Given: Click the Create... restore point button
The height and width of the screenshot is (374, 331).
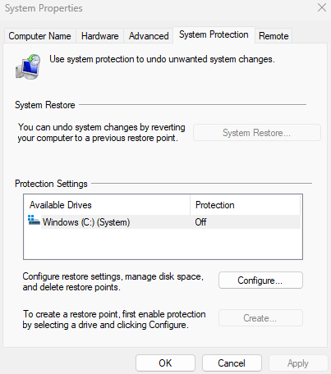Looking at the screenshot, I should tap(260, 318).
